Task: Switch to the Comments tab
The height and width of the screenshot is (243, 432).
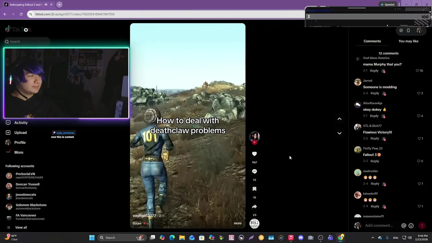Action: coord(372,41)
